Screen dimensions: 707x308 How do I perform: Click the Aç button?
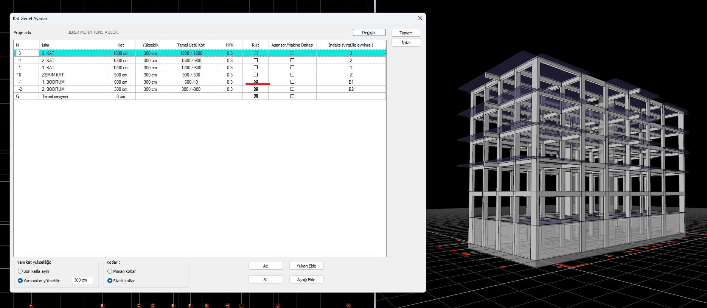266,266
